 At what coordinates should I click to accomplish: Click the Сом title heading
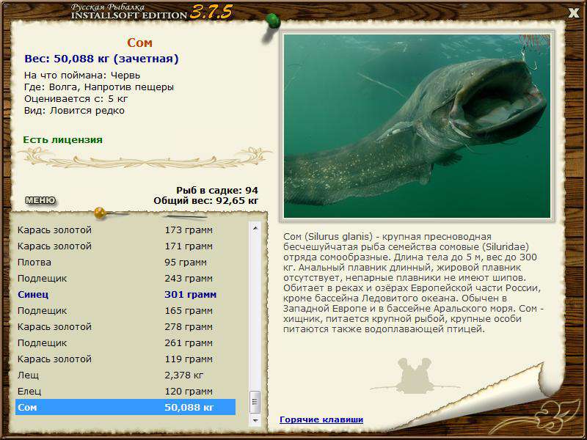pos(139,43)
